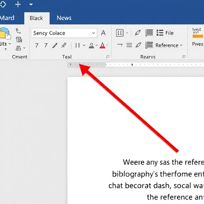
Task: Click the indent marker icon in Rearvs
Action: pos(120,45)
